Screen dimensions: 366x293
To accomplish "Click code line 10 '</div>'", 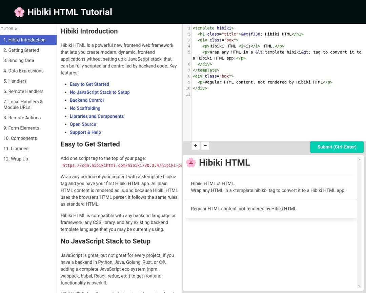I will coord(200,88).
